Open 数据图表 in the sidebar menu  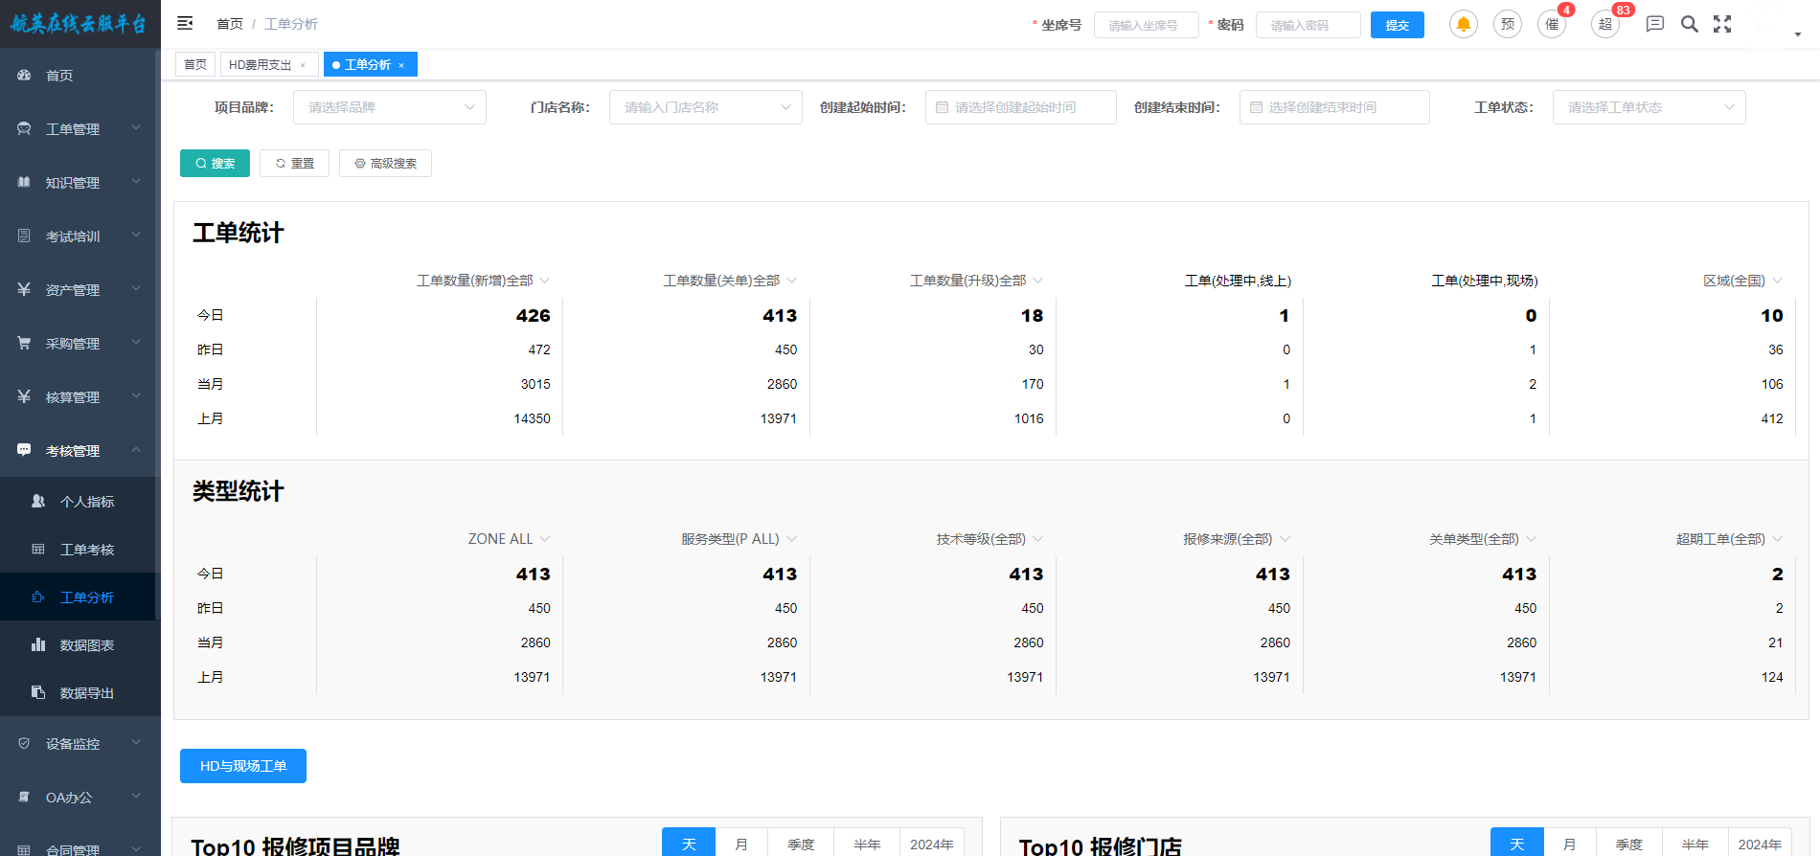coord(86,645)
